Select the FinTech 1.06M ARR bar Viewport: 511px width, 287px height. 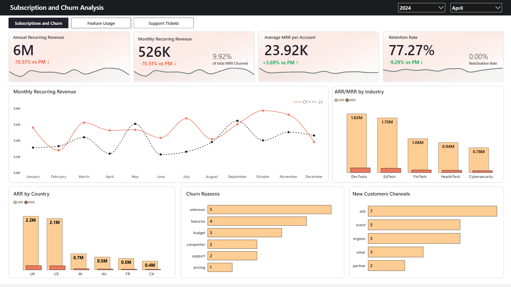point(418,155)
